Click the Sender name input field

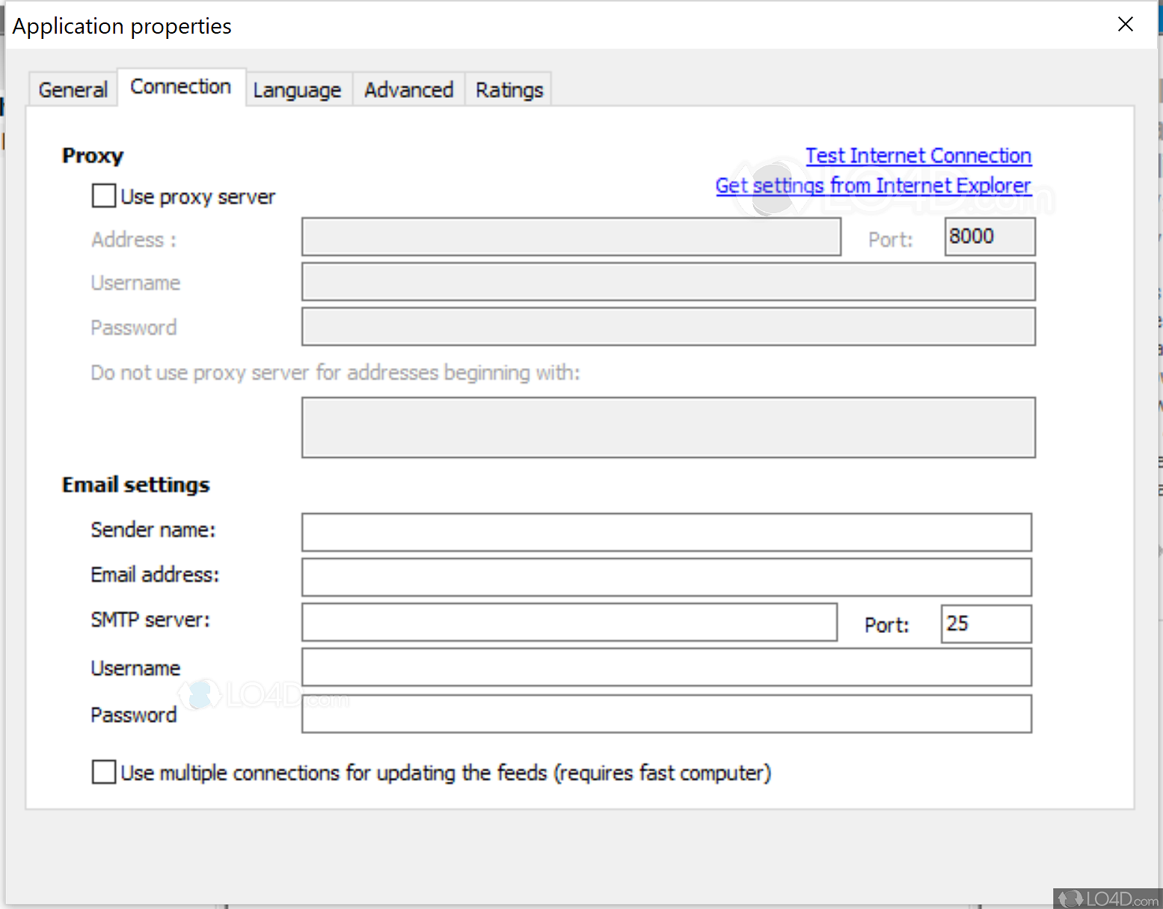click(x=666, y=532)
